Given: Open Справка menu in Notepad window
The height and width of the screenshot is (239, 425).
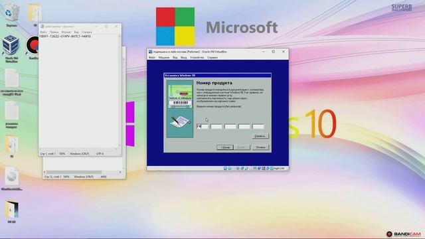Looking at the screenshot, I should pos(87,32).
